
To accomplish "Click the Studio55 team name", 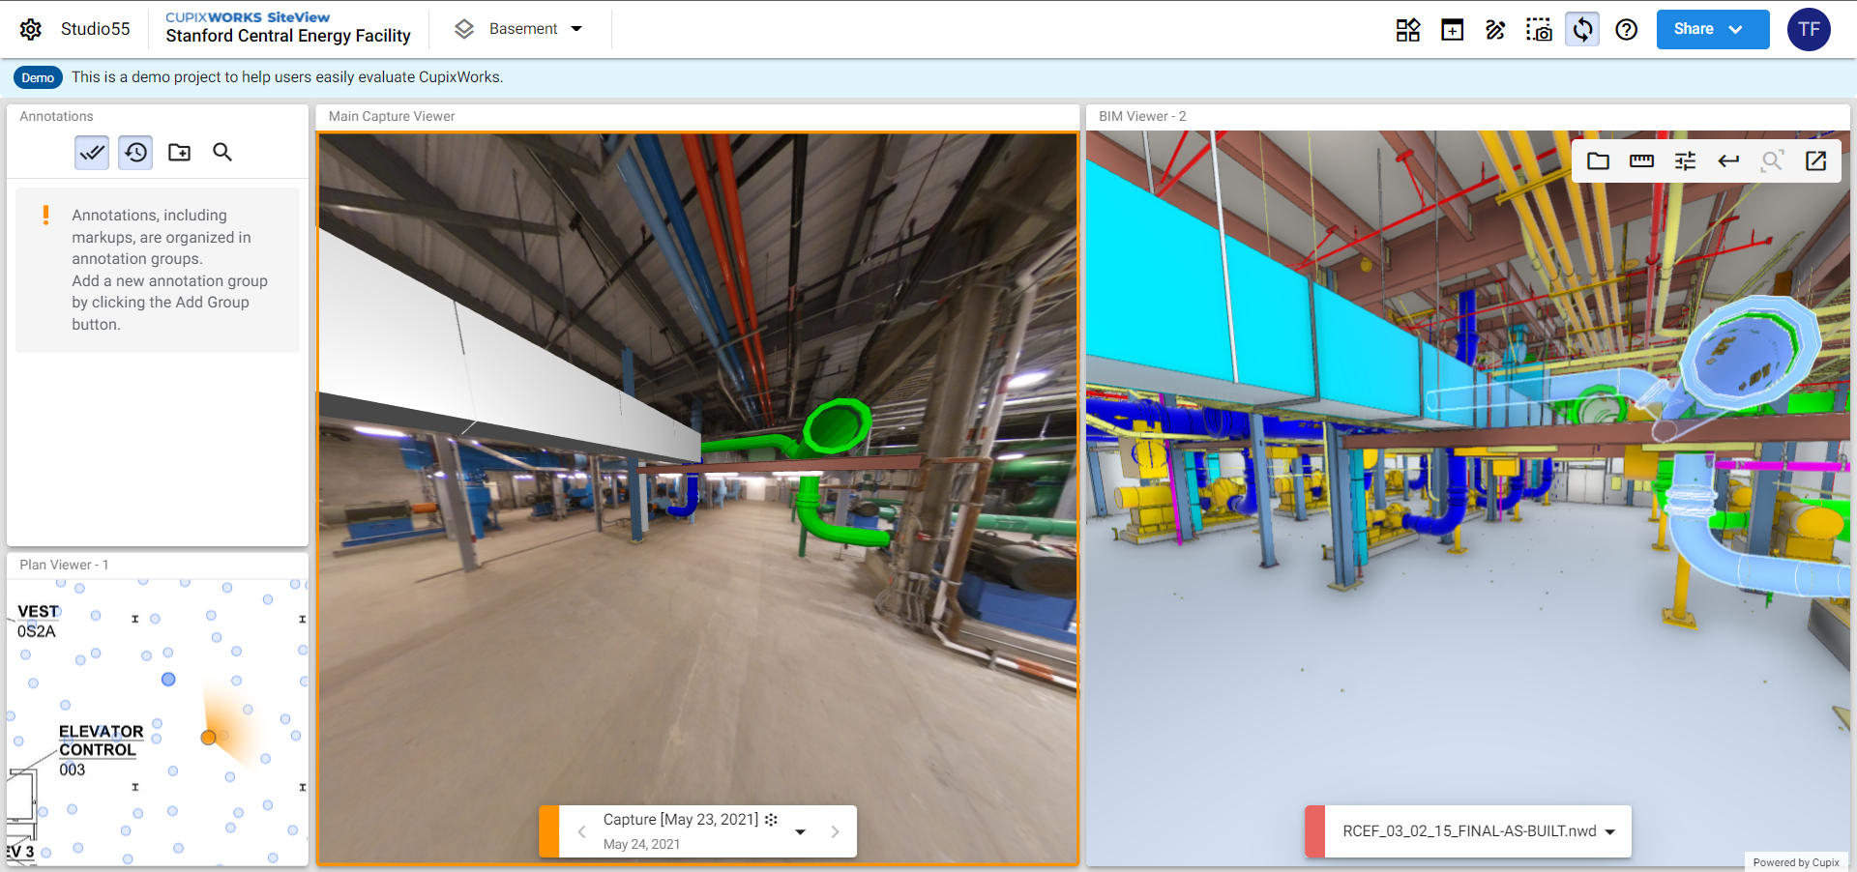I will pos(95,29).
